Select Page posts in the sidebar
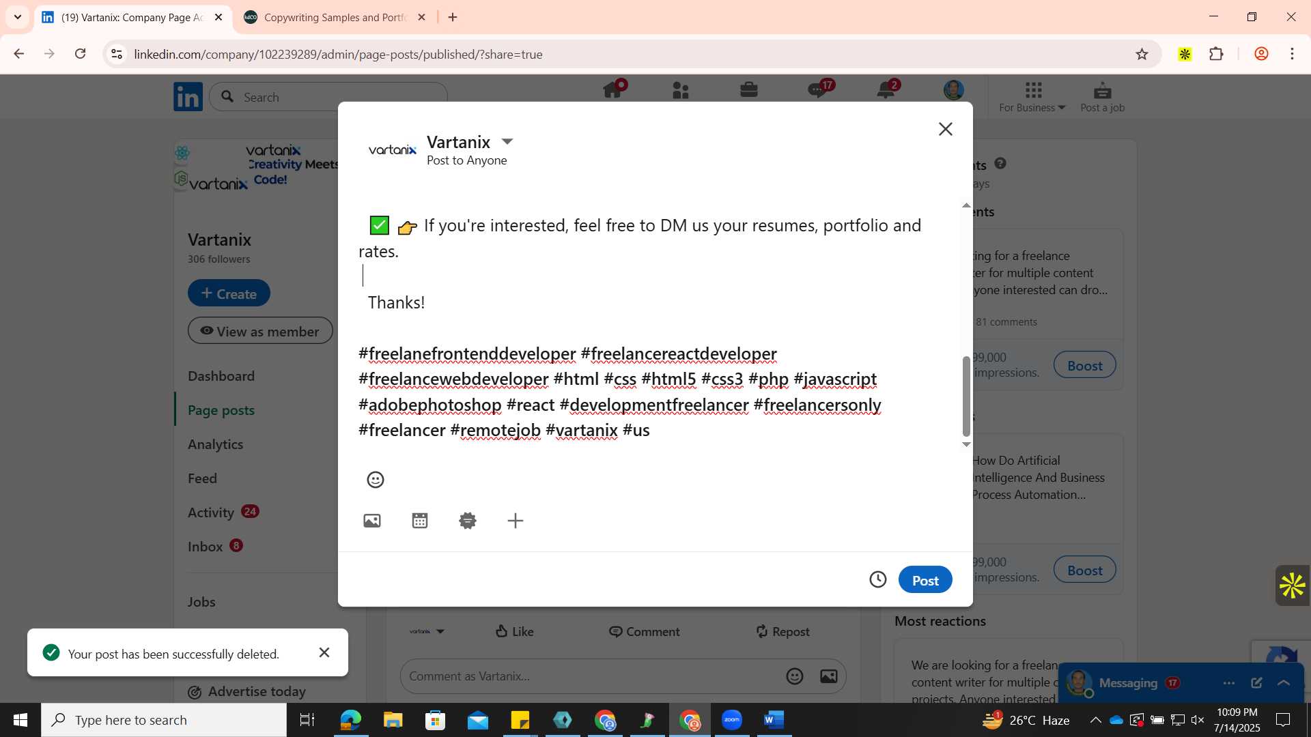The width and height of the screenshot is (1311, 737). click(221, 410)
